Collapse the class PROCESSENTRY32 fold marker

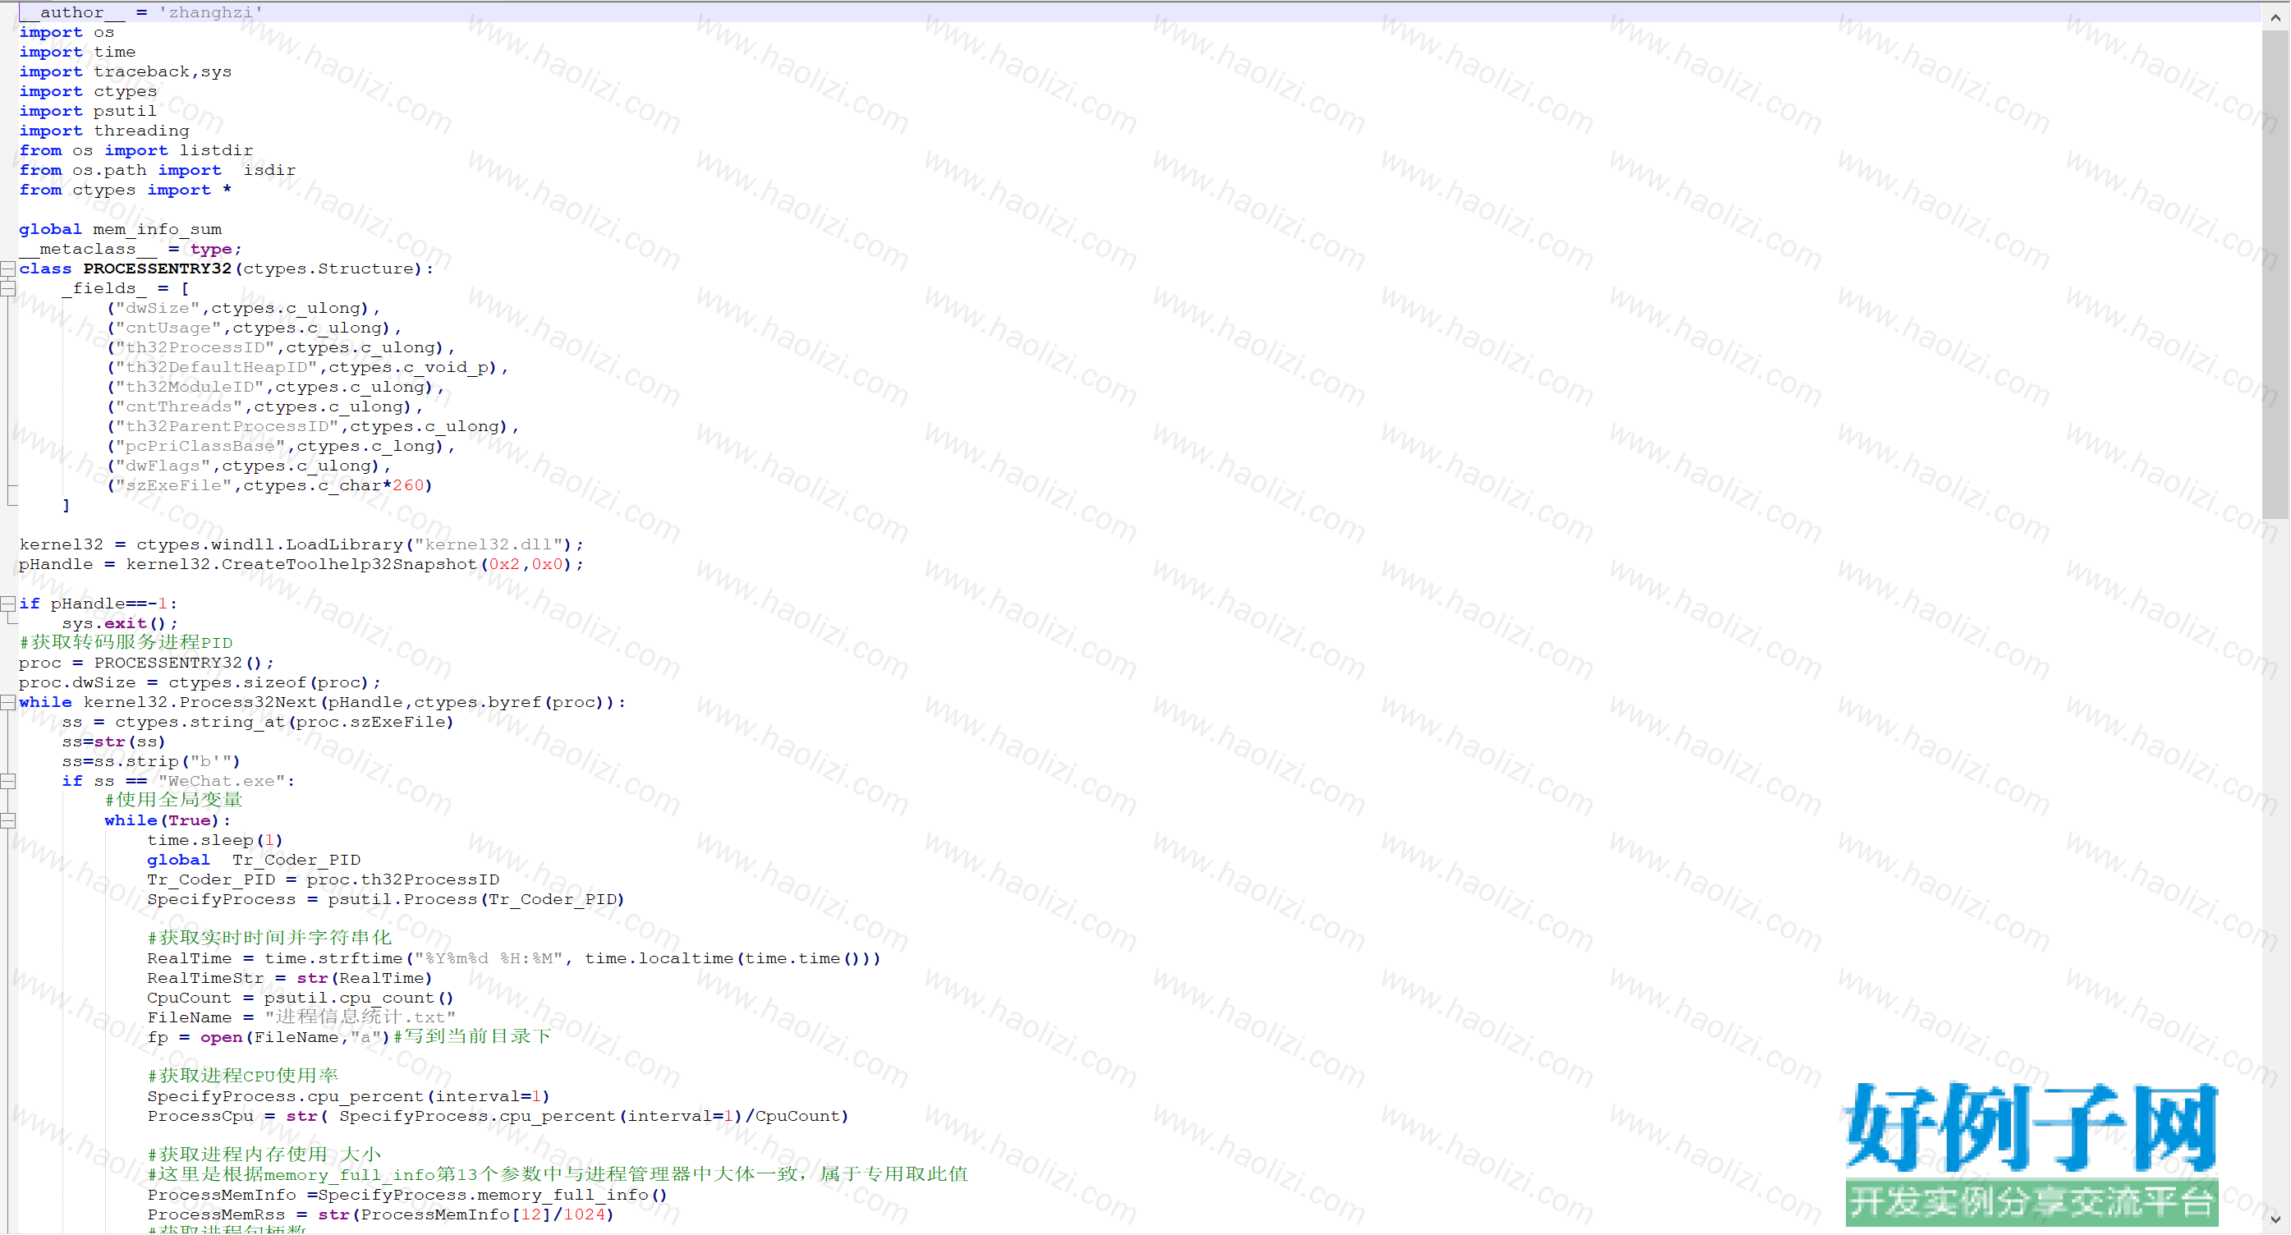click(8, 269)
